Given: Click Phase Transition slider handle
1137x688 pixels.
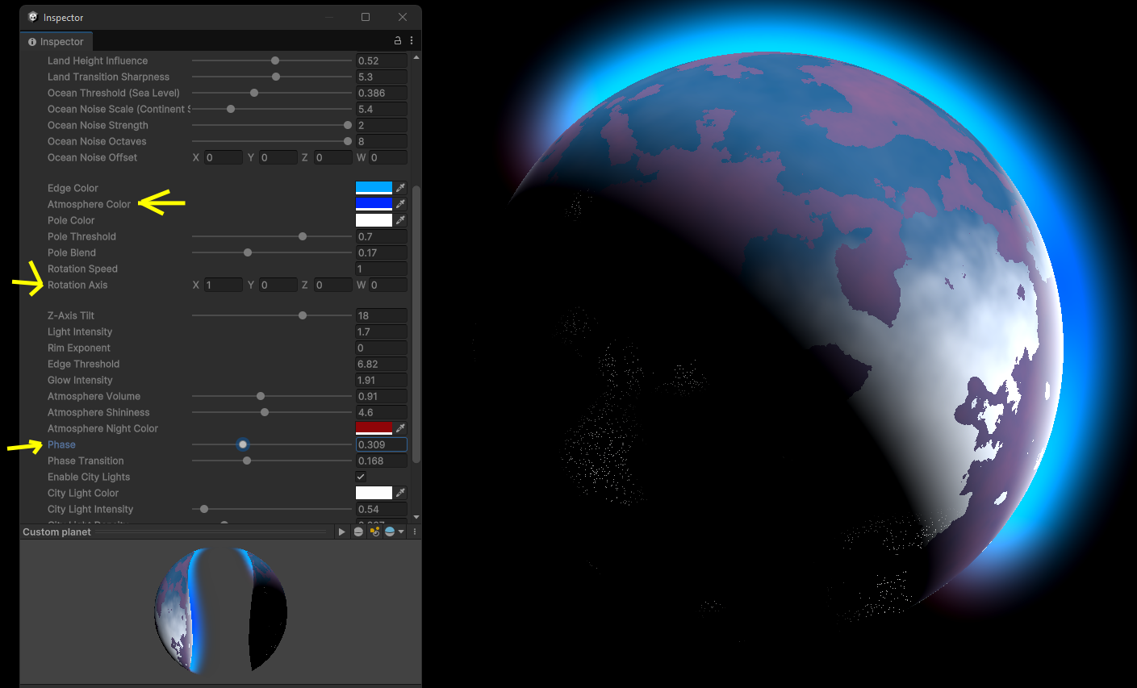Looking at the screenshot, I should pos(247,461).
